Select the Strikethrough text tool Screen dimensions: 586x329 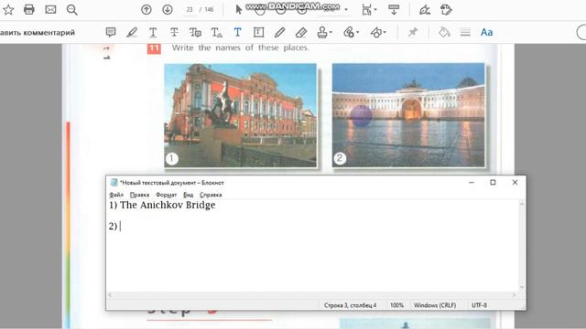click(x=174, y=33)
